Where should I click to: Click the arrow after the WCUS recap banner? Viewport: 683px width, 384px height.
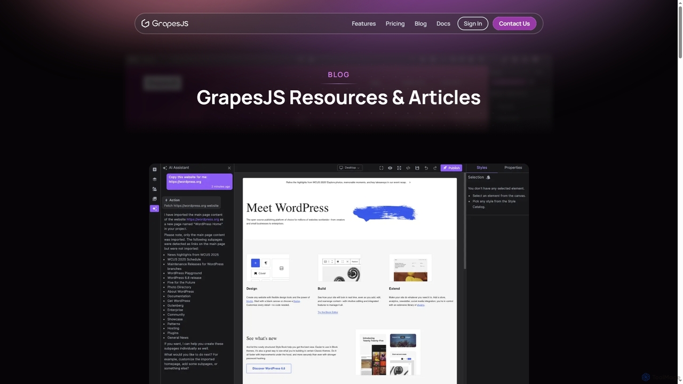(x=410, y=182)
